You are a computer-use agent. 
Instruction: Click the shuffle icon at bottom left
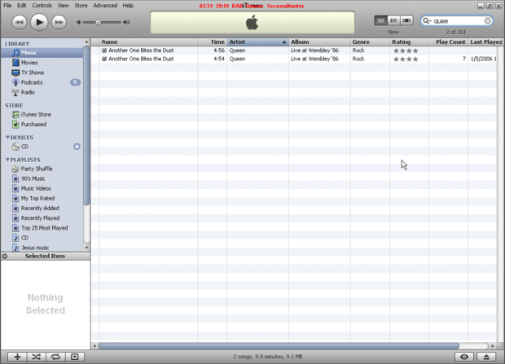(x=36, y=357)
